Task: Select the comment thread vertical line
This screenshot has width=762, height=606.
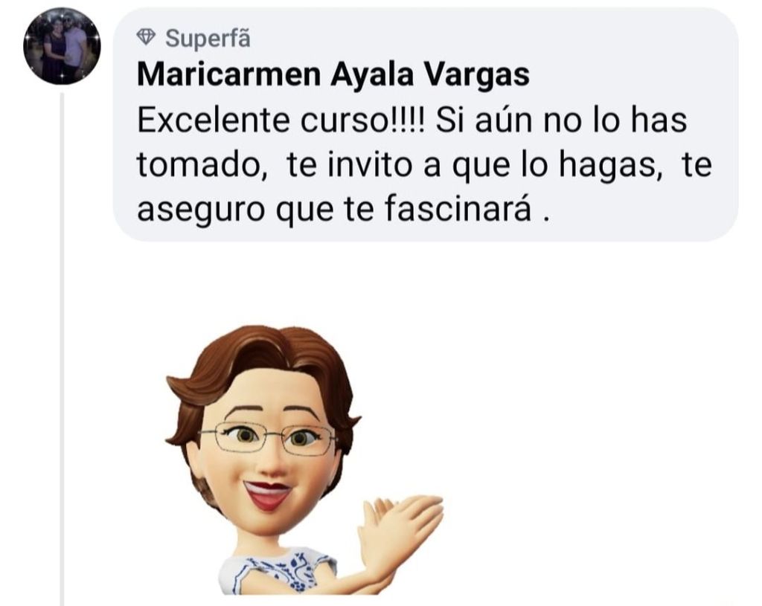Action: (62, 349)
